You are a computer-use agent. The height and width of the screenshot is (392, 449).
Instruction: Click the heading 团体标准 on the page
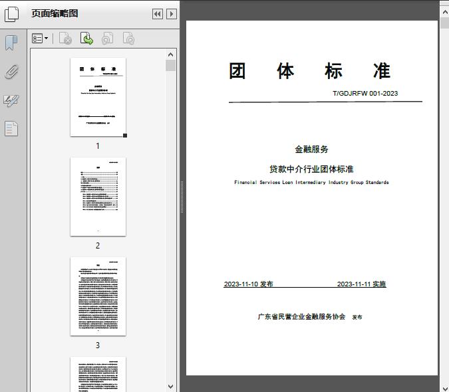pos(309,71)
